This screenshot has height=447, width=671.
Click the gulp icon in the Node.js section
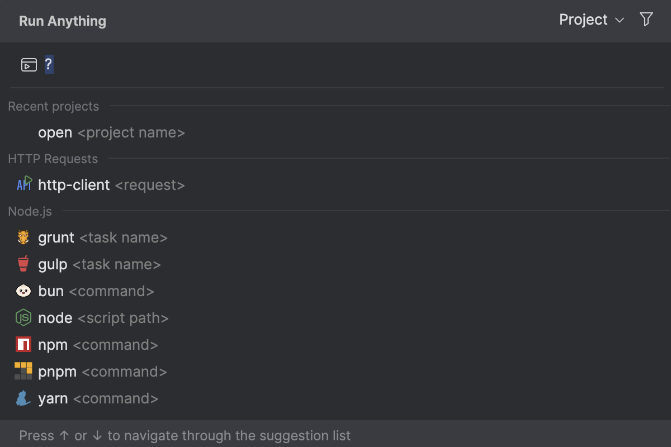pos(23,264)
